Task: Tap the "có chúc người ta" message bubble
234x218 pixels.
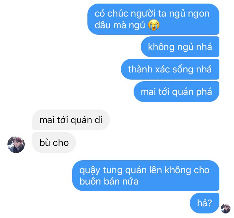Action: 153,19
